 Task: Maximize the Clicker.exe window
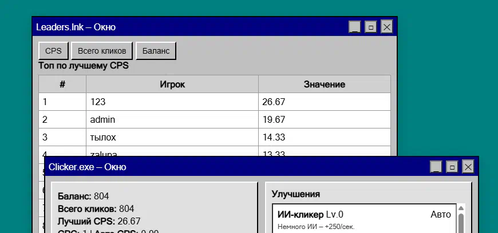(x=452, y=167)
